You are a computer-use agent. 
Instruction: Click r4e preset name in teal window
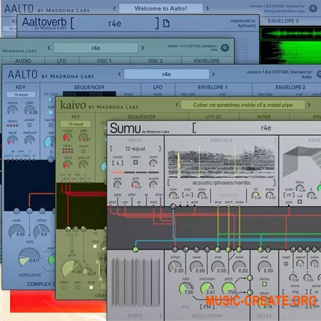[x=96, y=48]
